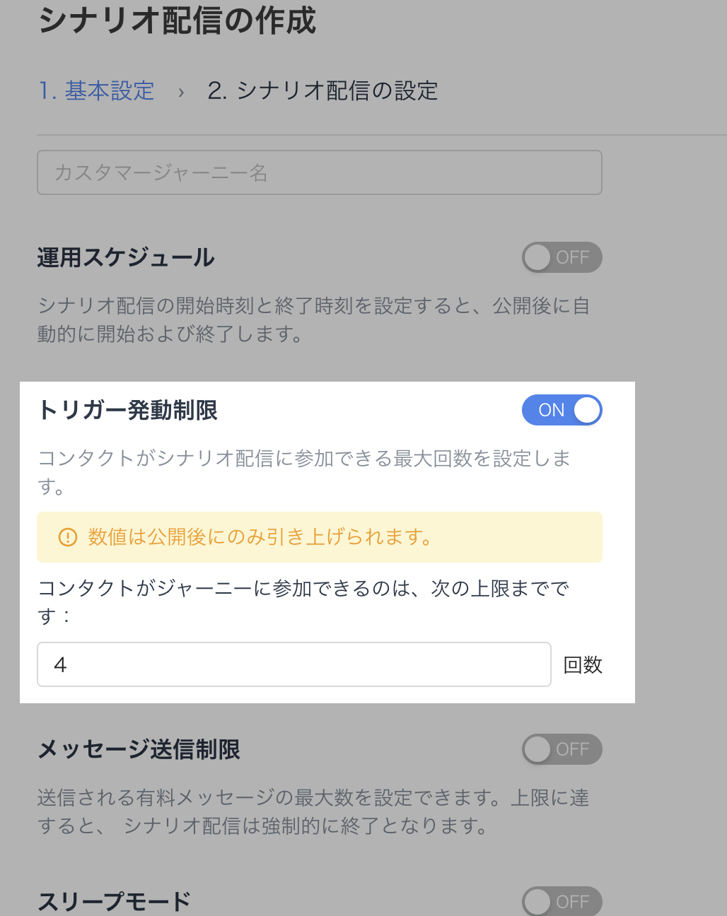Click the trigger limit field showing 4
The height and width of the screenshot is (916, 727).
pos(293,664)
